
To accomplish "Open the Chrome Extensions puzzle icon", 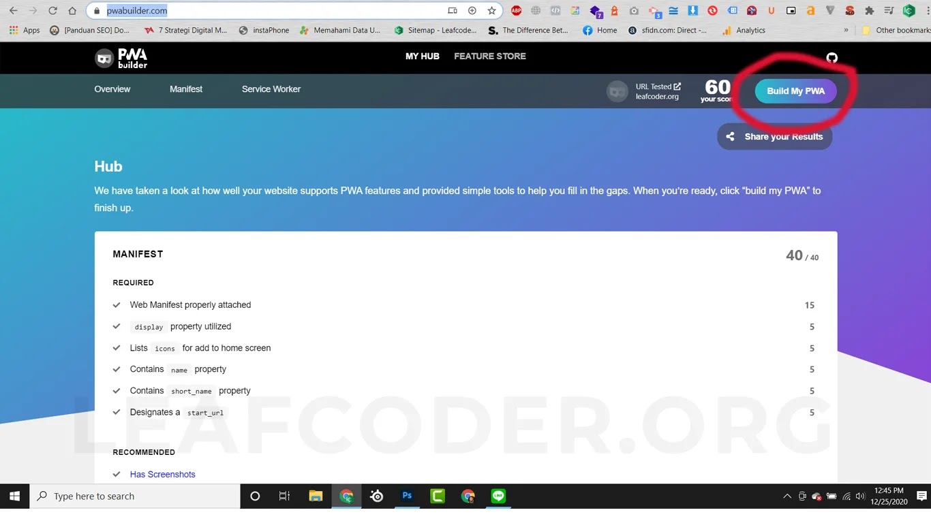I will [869, 11].
